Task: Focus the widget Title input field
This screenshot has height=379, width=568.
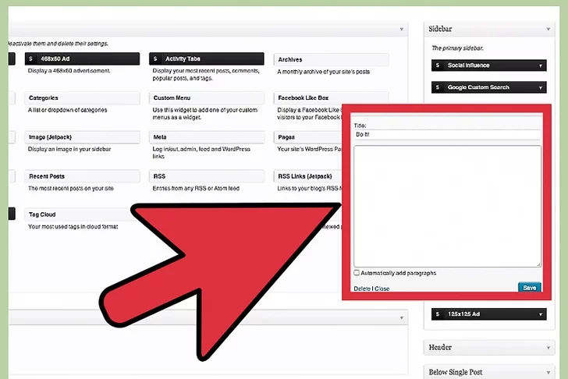Action: [446, 135]
